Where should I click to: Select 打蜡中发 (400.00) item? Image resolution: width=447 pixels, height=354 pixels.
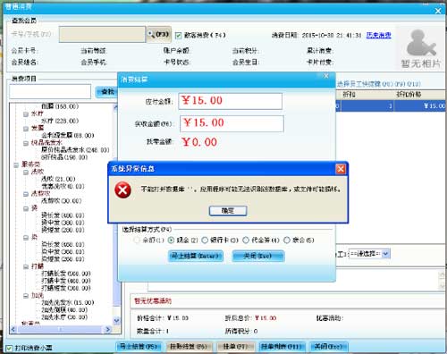coord(66,281)
